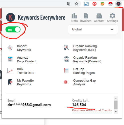Click the chevron arrow in the Global selector
124x125 pixels.
112,29
